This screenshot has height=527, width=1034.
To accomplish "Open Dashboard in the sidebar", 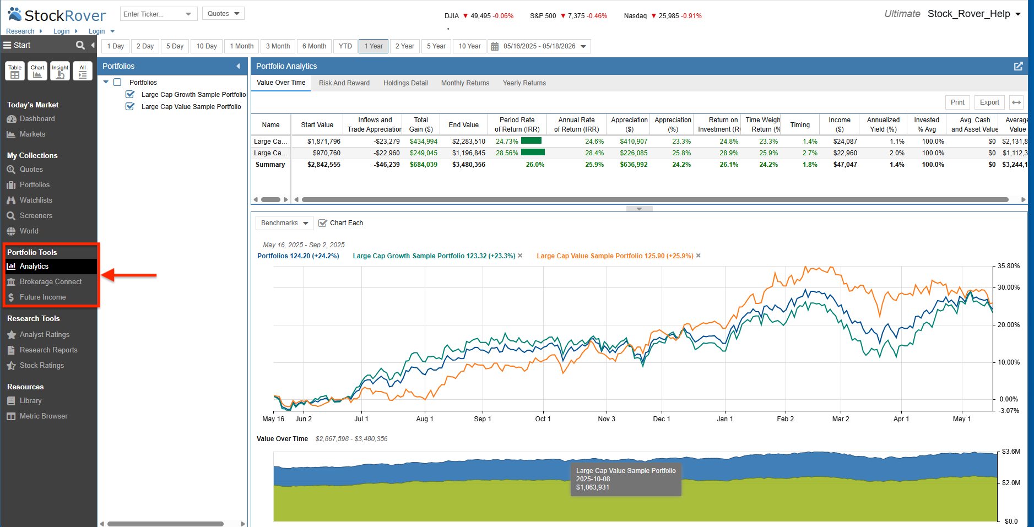I will point(37,119).
